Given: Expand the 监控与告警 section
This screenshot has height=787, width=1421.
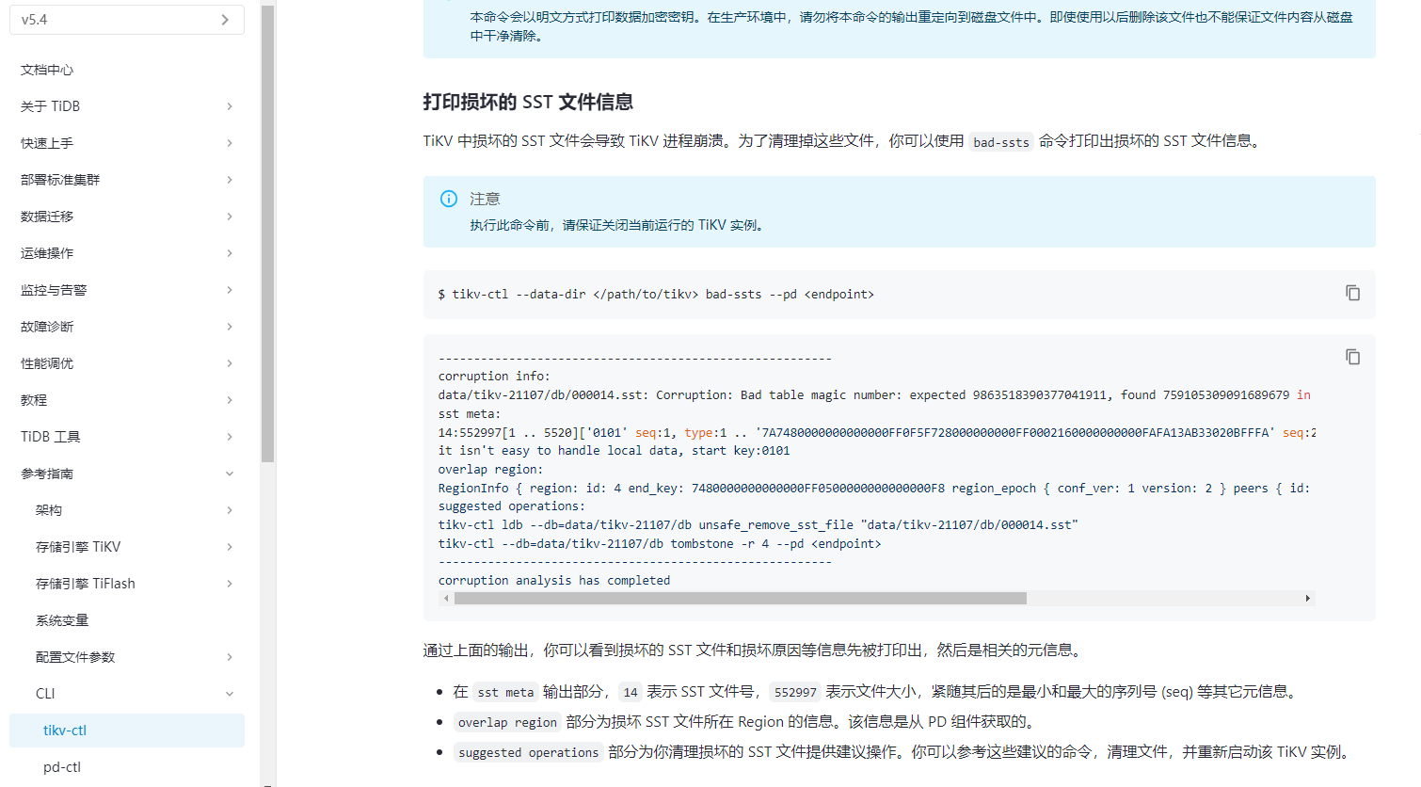Looking at the screenshot, I should (x=230, y=290).
